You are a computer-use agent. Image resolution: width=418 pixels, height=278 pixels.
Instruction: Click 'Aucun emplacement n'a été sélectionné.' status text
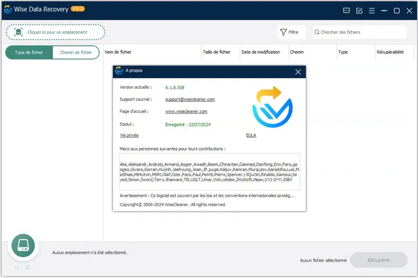tap(89, 253)
